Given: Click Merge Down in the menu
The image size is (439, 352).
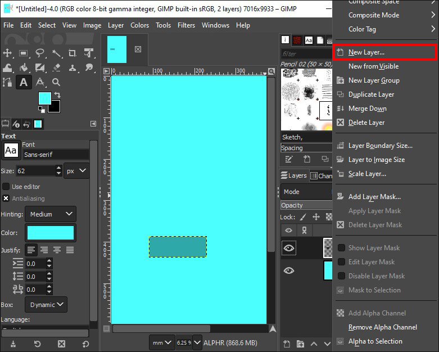Looking at the screenshot, I should coord(367,109).
